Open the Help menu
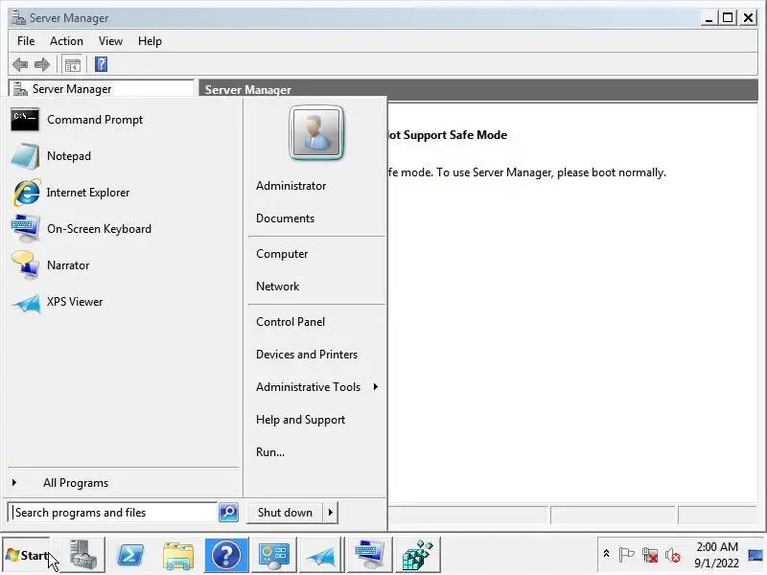 coord(150,41)
